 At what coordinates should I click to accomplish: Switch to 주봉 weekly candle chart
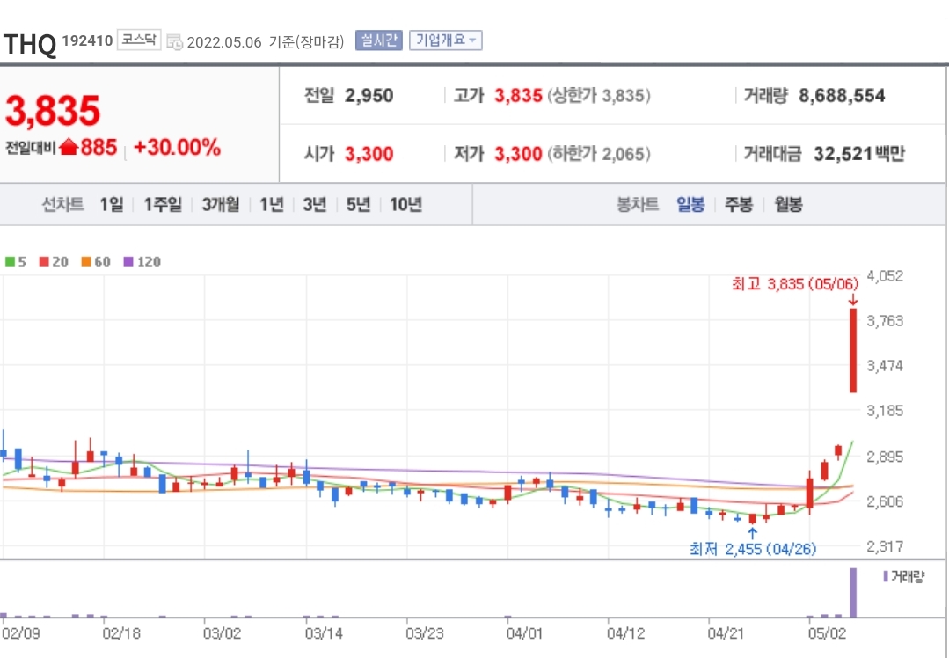[x=739, y=205]
